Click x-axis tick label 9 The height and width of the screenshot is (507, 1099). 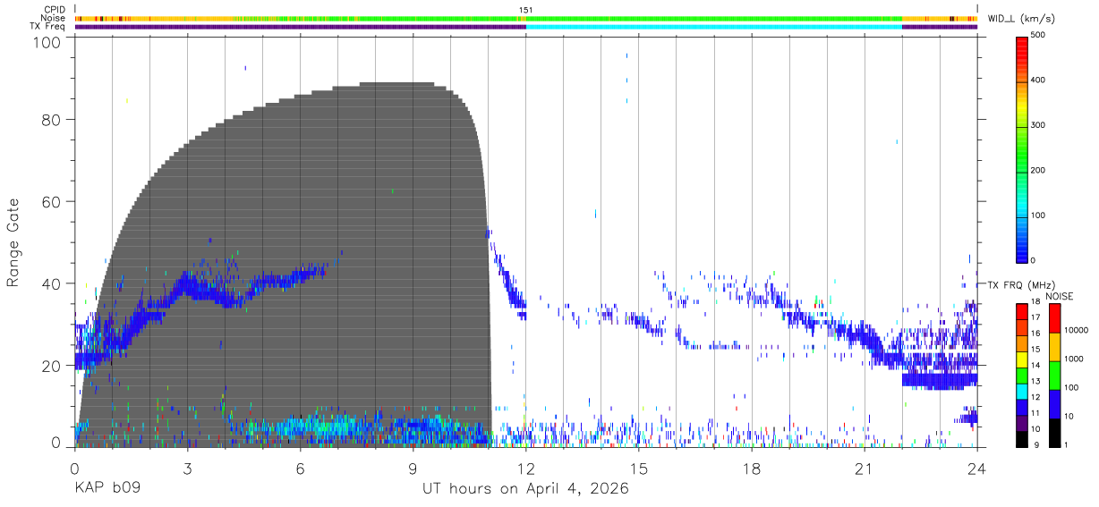point(413,468)
